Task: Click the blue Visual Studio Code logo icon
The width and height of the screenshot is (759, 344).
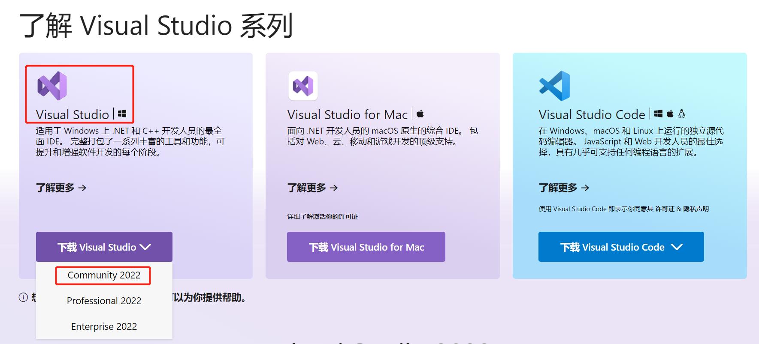Action: (554, 86)
